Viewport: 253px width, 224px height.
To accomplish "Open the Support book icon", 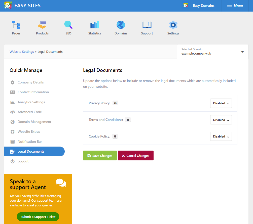I will coord(147,25).
